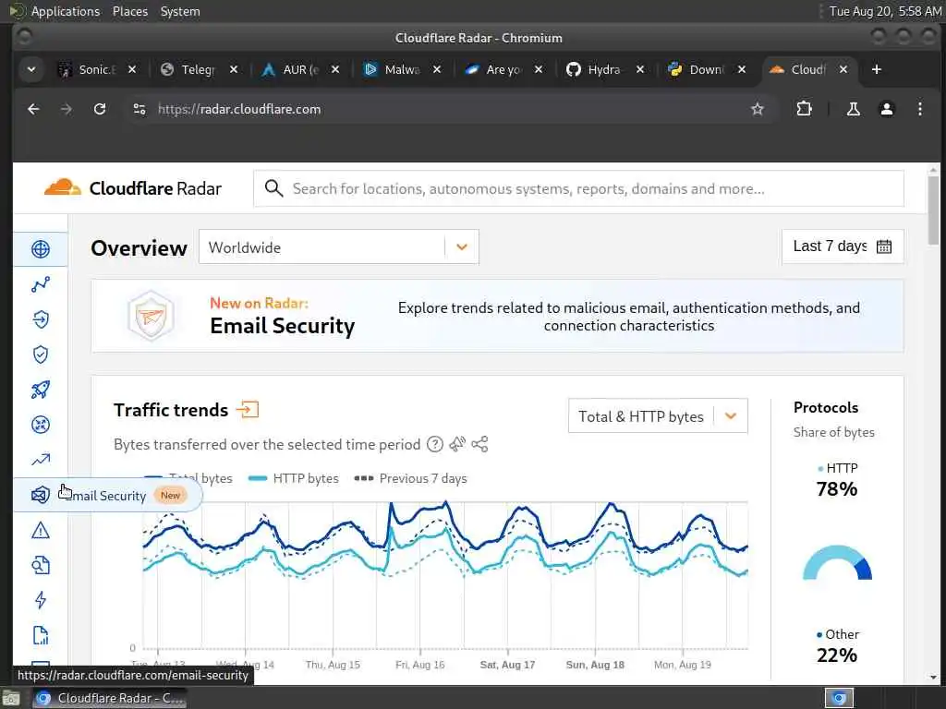Open the browser profile icon
This screenshot has height=709, width=946.
click(886, 109)
